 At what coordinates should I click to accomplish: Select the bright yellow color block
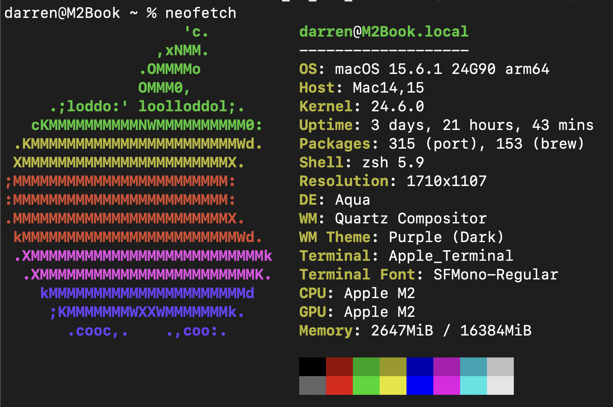[x=393, y=385]
